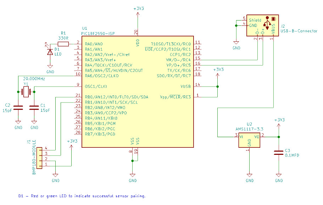
Task: Click the RA3/AN3/Vref+ pin label
Action: click(x=101, y=60)
